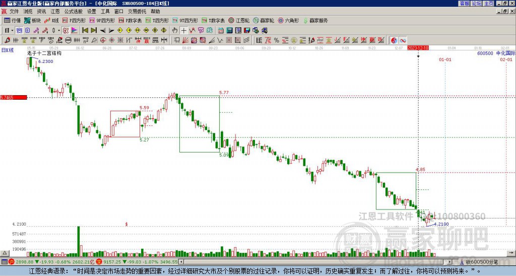Image resolution: width=516 pixels, height=276 pixels.
Task: Open the 设置 menu
Action: (x=92, y=12)
